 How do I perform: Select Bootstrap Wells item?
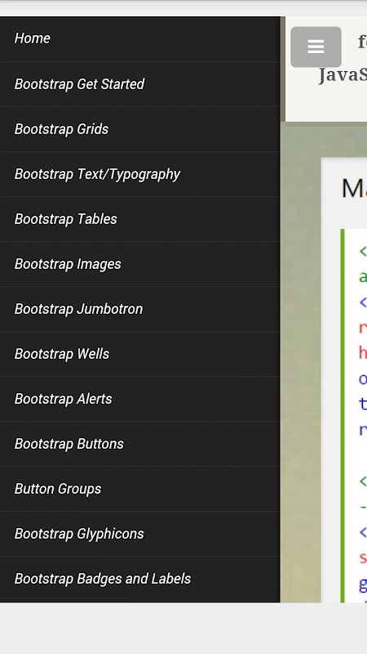[139, 355]
